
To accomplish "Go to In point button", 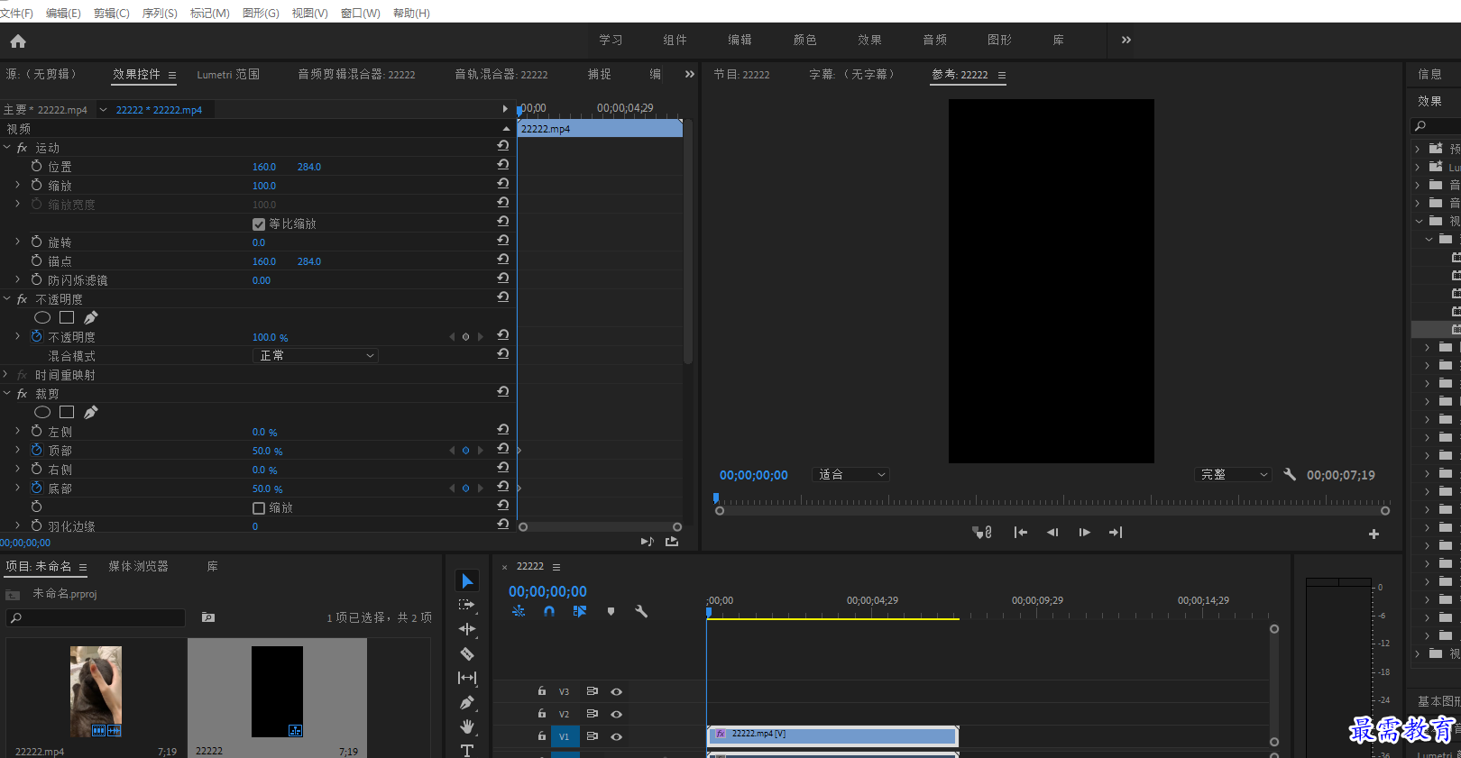I will click(1021, 533).
